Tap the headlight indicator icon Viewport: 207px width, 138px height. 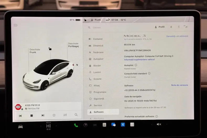[x=15, y=25]
